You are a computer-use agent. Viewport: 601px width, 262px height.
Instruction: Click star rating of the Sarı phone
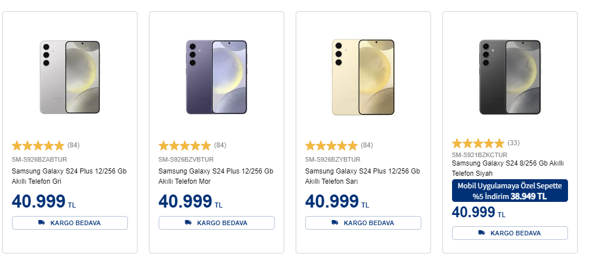331,145
